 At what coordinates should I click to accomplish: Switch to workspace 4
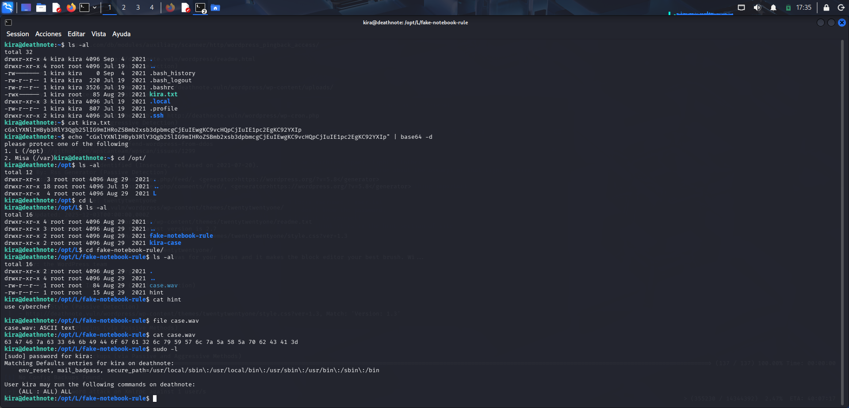pyautogui.click(x=152, y=8)
